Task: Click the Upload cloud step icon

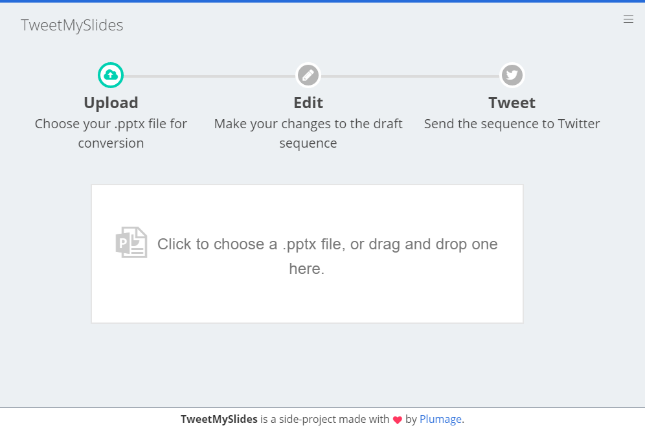Action: click(x=111, y=75)
